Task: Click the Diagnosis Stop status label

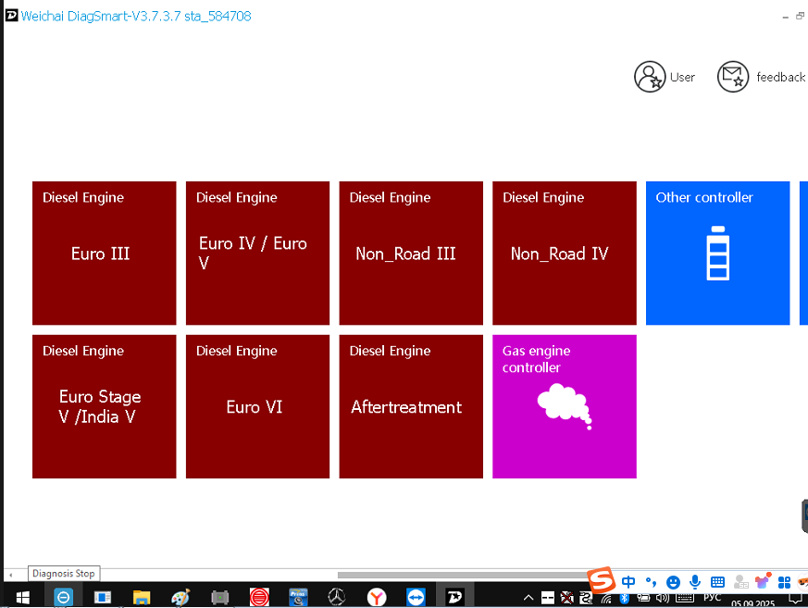Action: click(x=63, y=574)
